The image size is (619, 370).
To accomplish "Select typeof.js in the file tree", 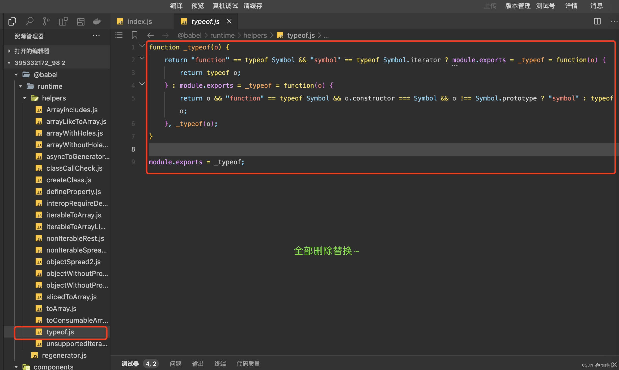I will 57,332.
